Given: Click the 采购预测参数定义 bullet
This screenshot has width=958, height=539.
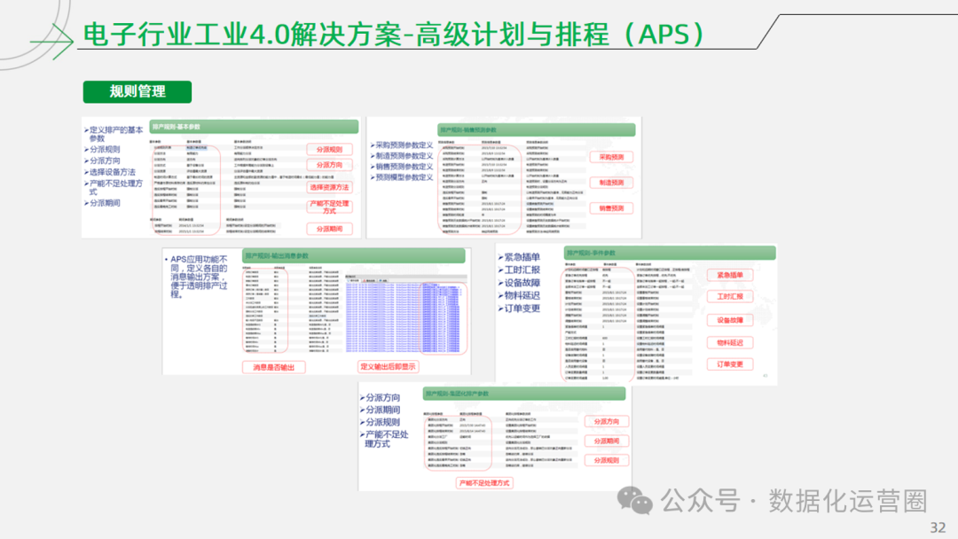Looking at the screenshot, I should [x=402, y=145].
